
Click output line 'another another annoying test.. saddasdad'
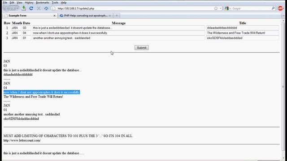[x=31, y=114]
